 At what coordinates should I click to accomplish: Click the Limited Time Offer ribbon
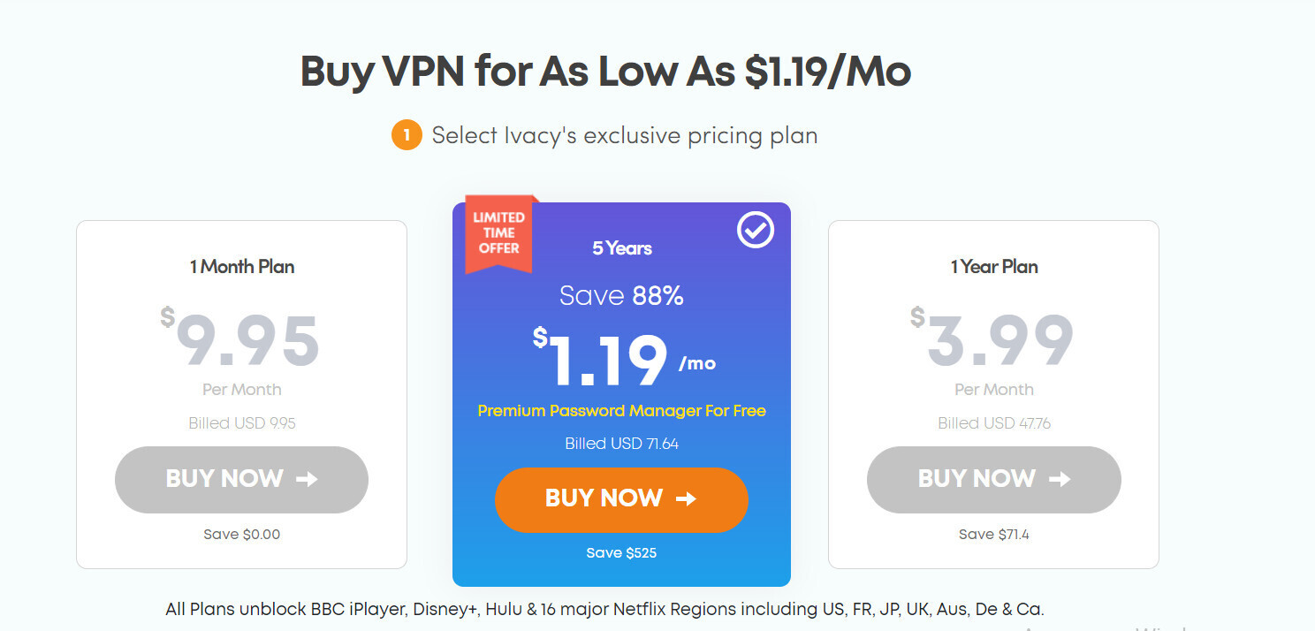498,232
